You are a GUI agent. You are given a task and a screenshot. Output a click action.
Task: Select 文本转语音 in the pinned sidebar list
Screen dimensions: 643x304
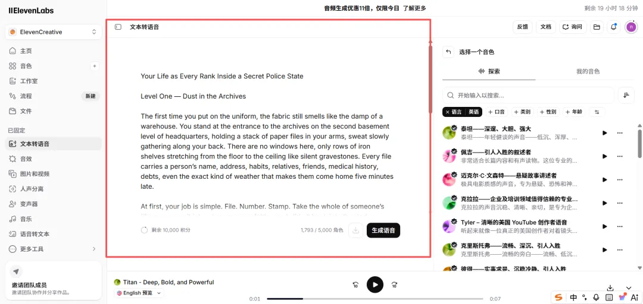[54, 144]
